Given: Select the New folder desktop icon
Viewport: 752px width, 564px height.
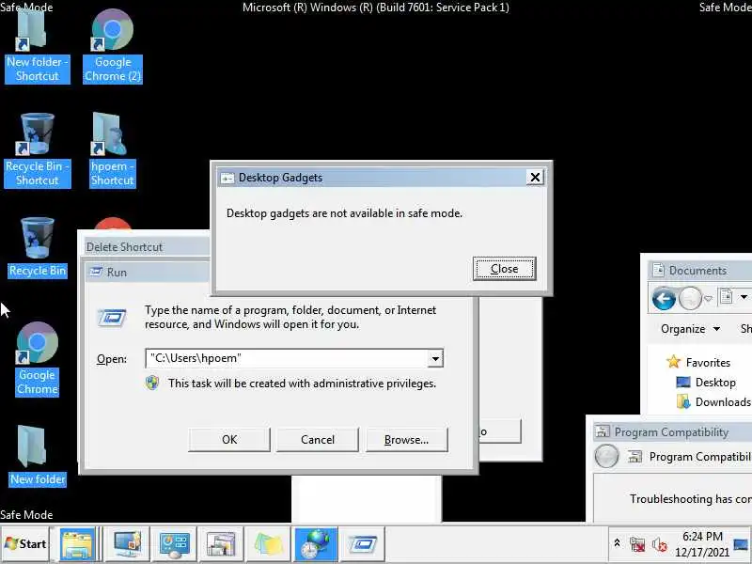Looking at the screenshot, I should click(37, 456).
